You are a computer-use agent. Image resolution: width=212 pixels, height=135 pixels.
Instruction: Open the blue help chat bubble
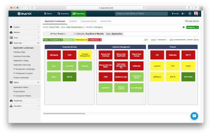pyautogui.click(x=194, y=116)
